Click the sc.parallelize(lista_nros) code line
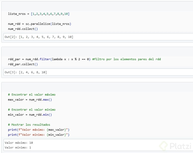This screenshot has height=153, width=193. [x=40, y=24]
